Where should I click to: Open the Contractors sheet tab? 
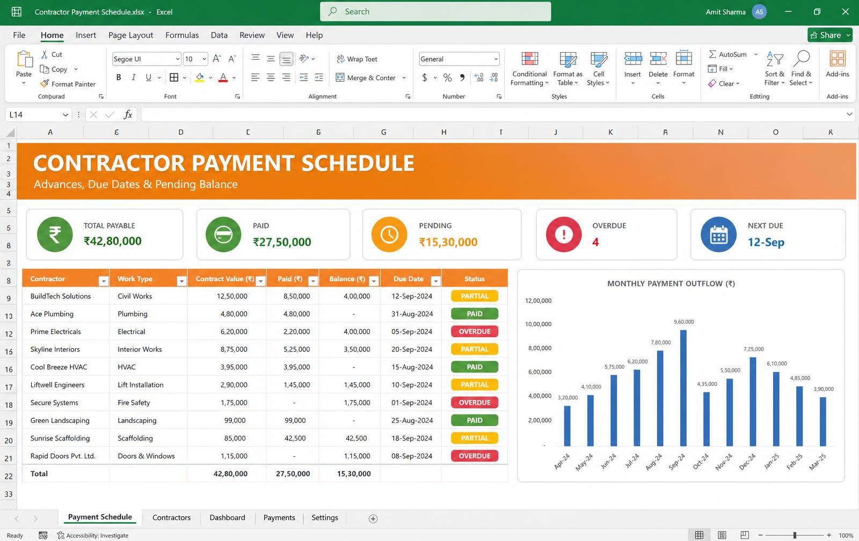[171, 517]
